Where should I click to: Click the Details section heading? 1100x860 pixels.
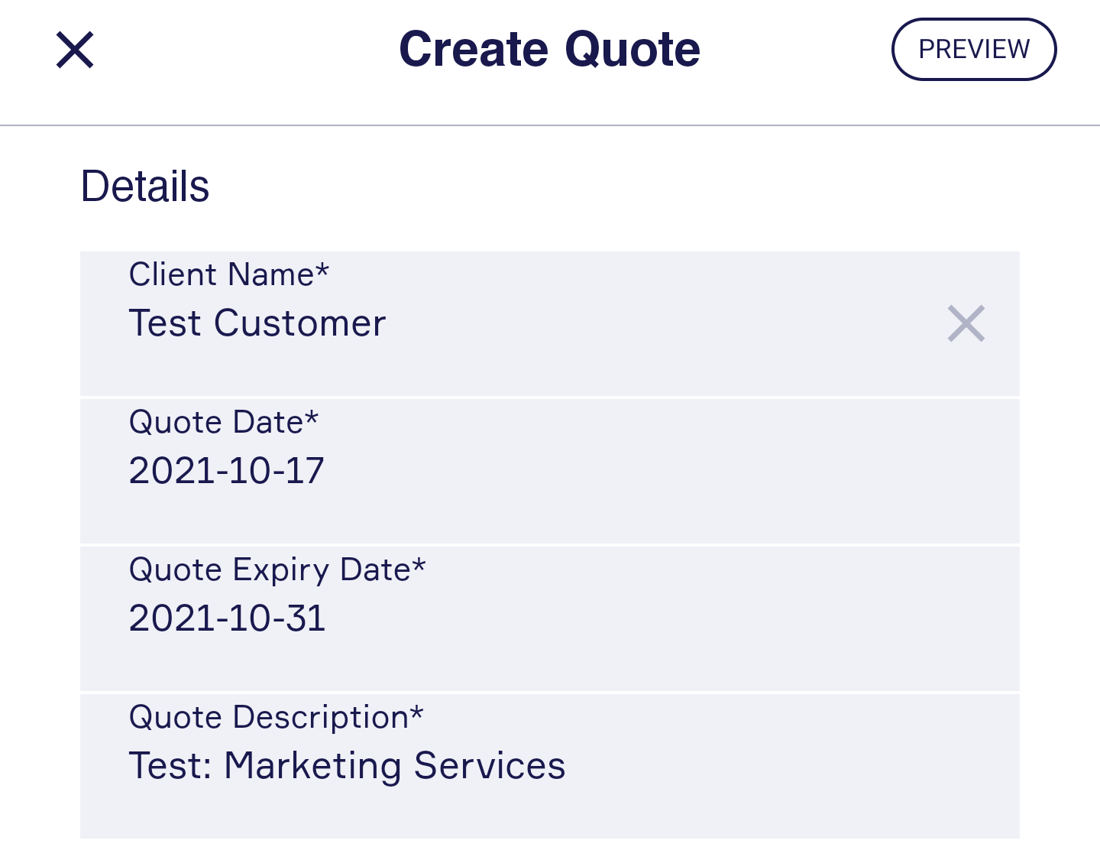click(145, 187)
